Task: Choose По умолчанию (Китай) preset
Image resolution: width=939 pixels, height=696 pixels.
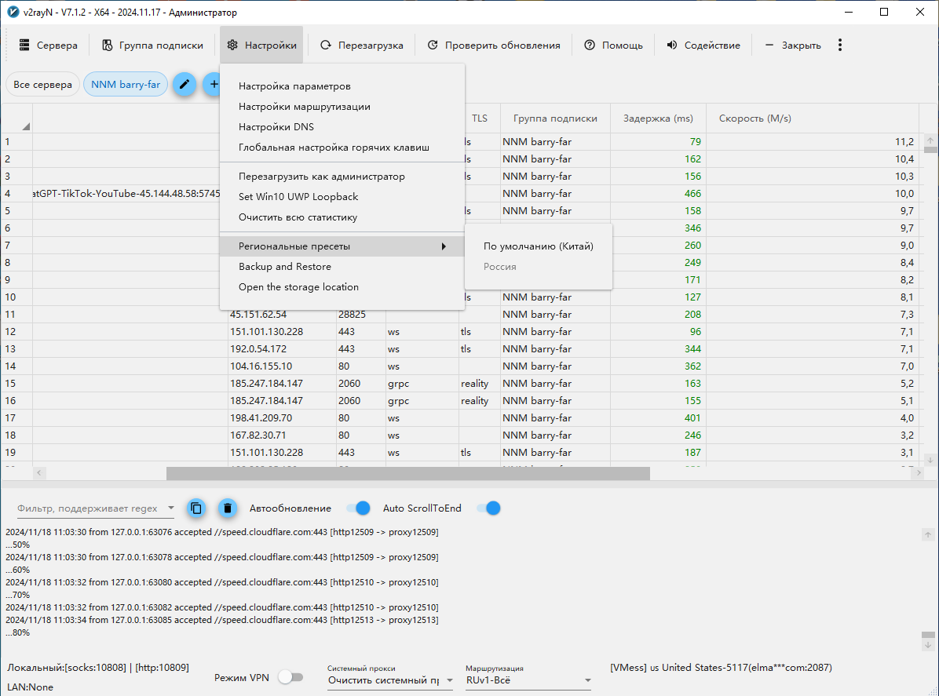Action: pos(538,246)
